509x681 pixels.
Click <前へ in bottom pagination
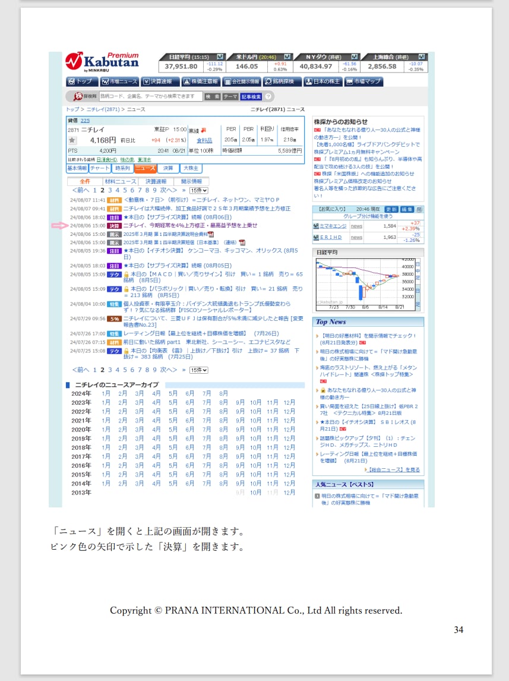(x=80, y=370)
